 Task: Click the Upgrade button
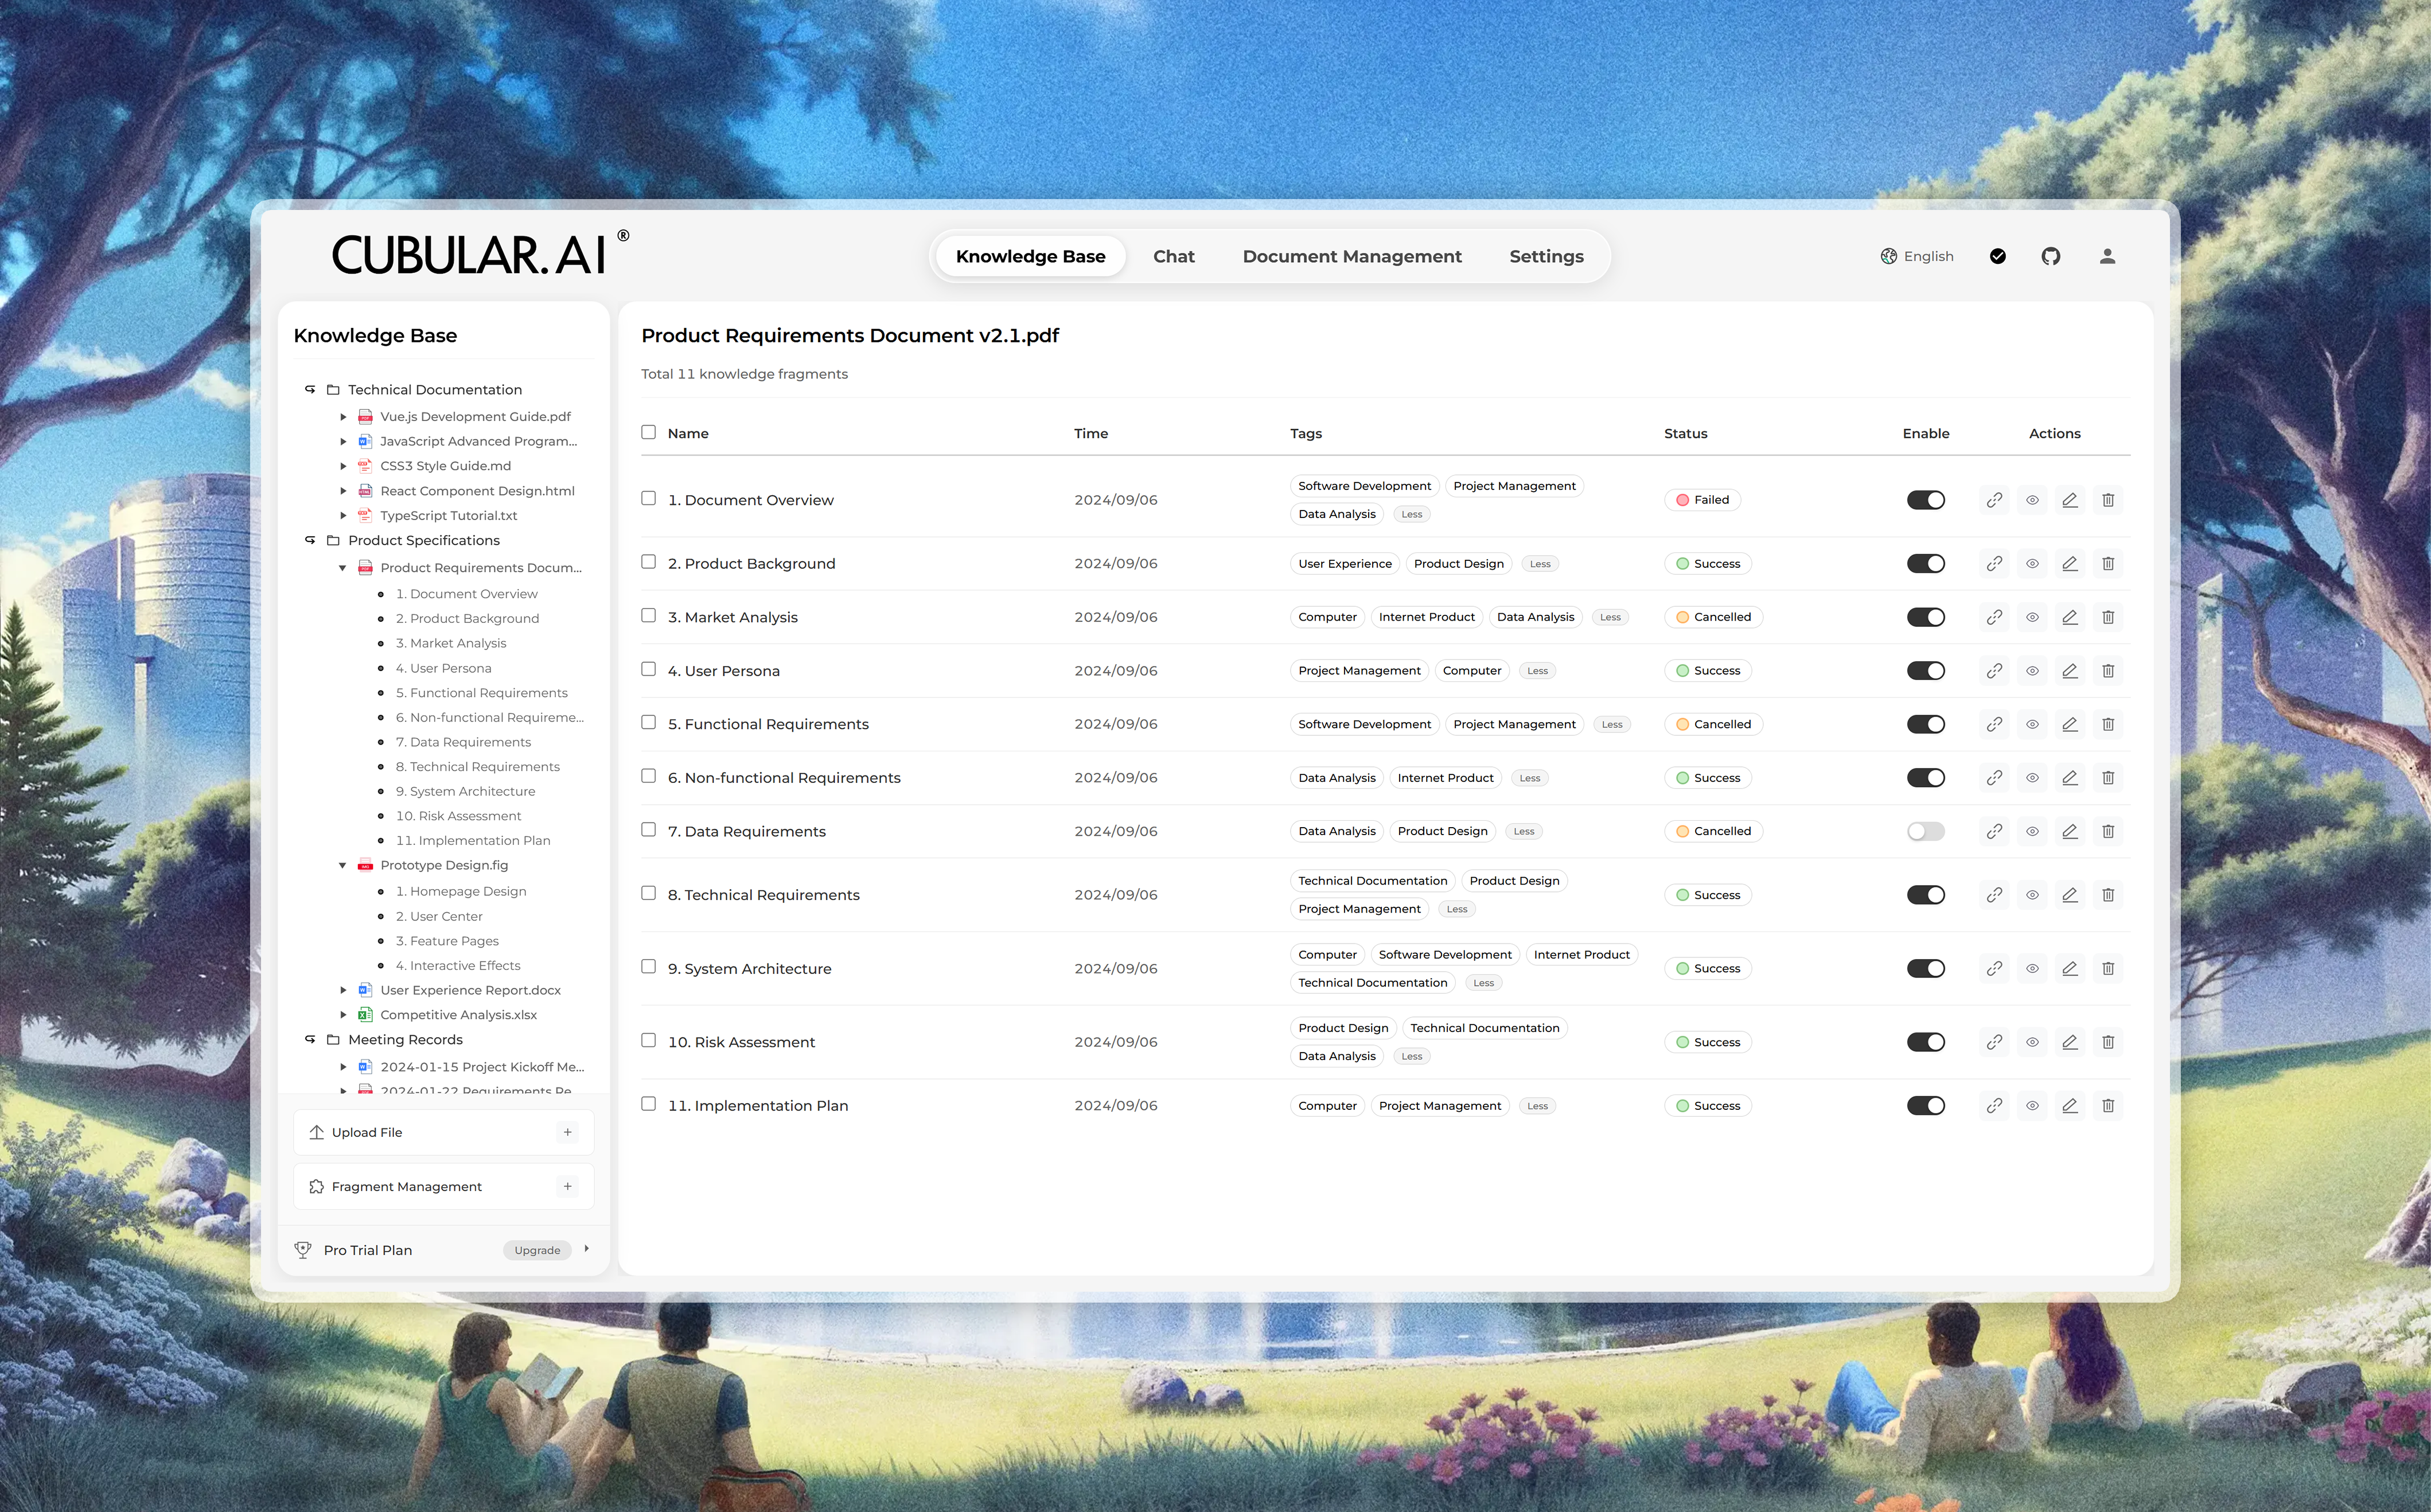pos(537,1250)
